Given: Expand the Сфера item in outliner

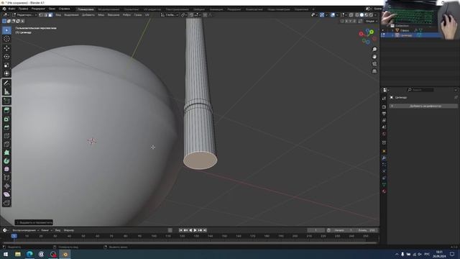Looking at the screenshot, I should coord(392,30).
